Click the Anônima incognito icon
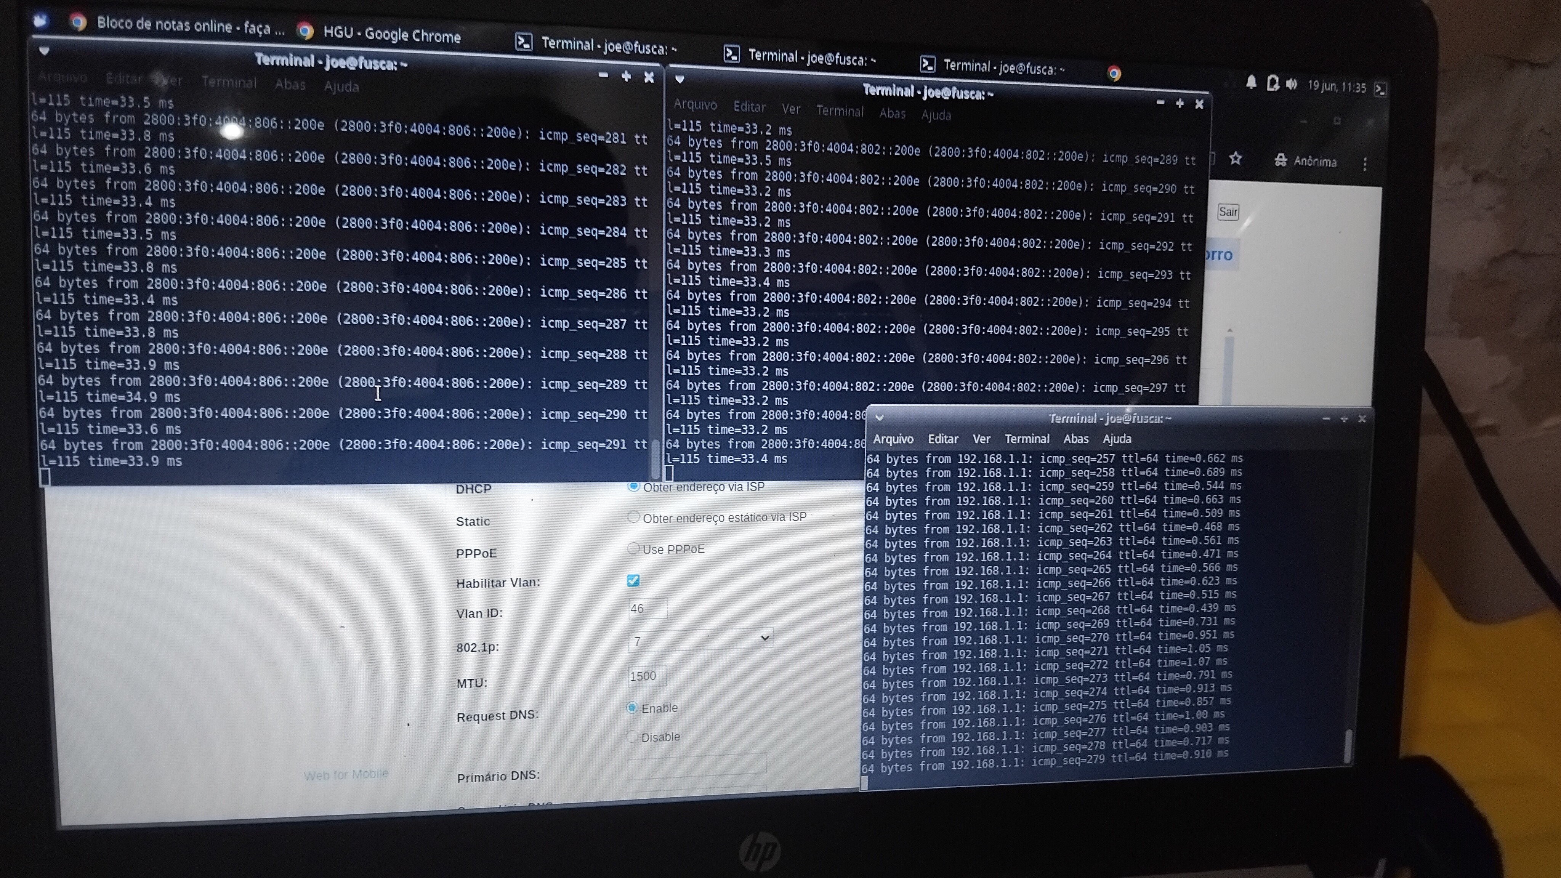Image resolution: width=1561 pixels, height=878 pixels. pos(1281,160)
